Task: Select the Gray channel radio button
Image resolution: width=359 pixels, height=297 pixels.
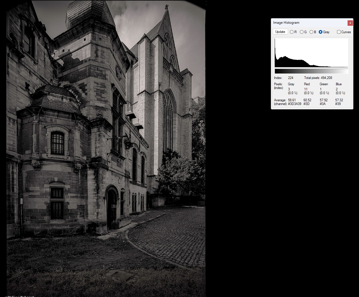Action: pos(321,32)
